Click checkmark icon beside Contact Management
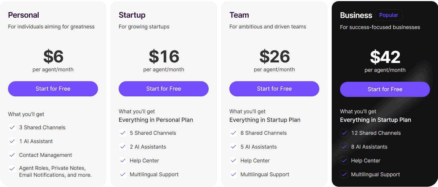Viewport: 438px width, 187px height. point(12,155)
